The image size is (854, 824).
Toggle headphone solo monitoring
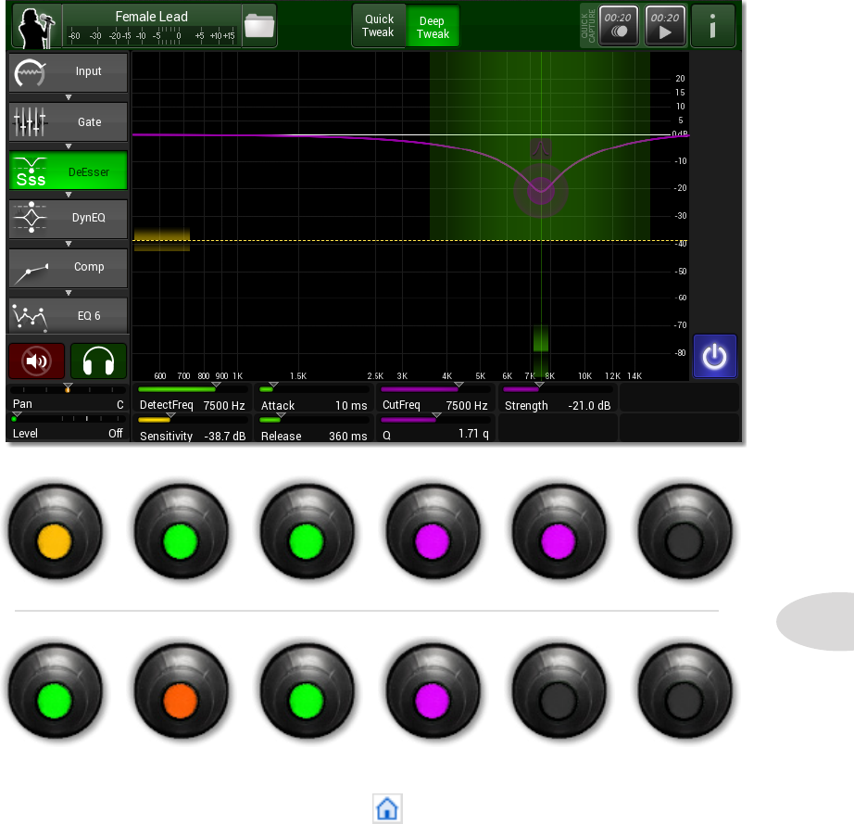[98, 361]
